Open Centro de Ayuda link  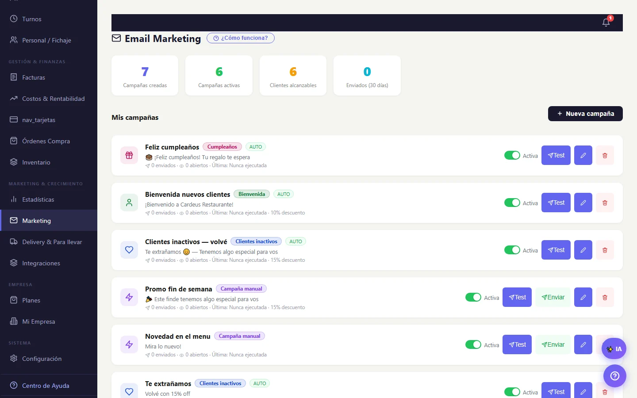[x=49, y=386]
